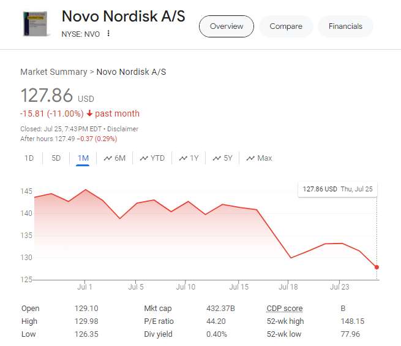Click the 127.86 USD Jul 25 chart tooltip
Screen dimensions: 401x346
pos(338,189)
